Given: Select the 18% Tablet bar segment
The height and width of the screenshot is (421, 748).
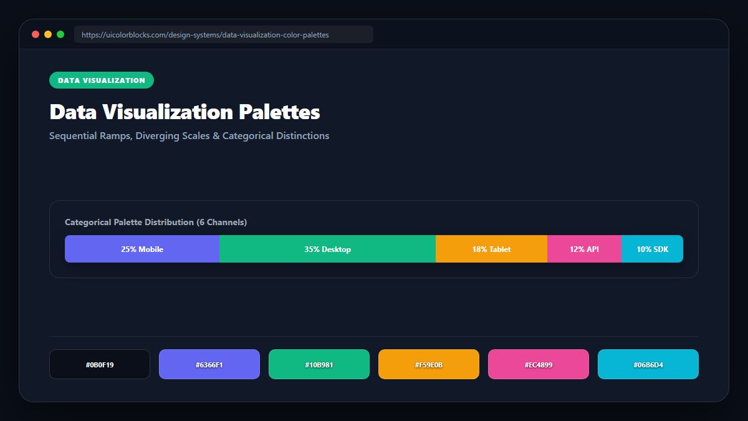Looking at the screenshot, I should click(491, 249).
